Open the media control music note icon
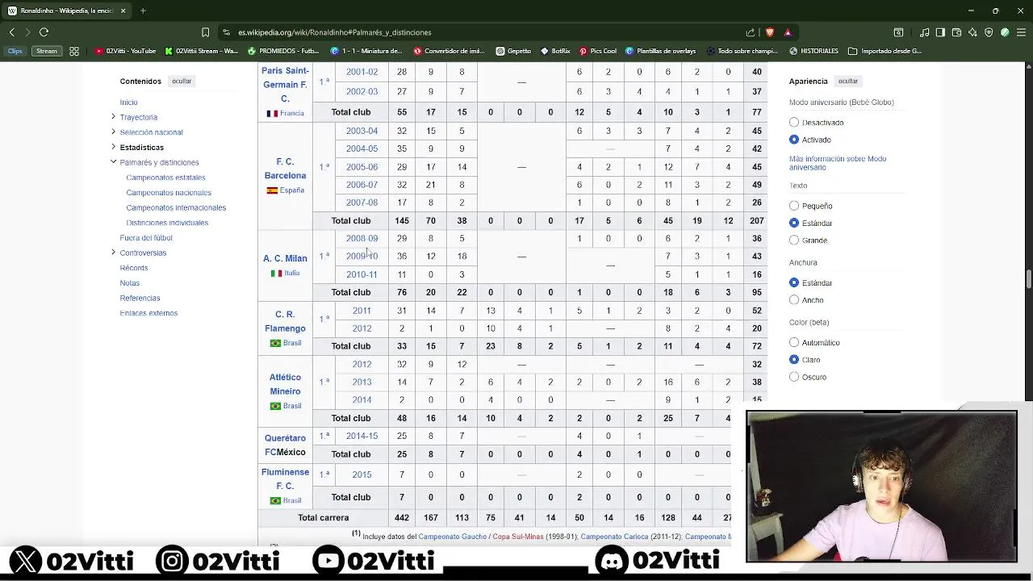 (925, 32)
